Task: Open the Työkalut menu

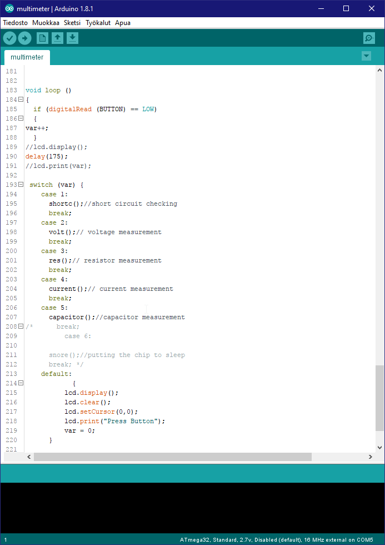Action: coord(98,23)
